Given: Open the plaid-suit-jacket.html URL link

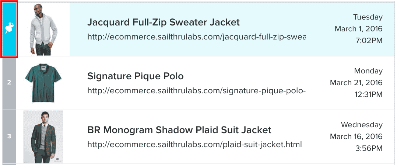Looking at the screenshot, I should click(194, 145).
